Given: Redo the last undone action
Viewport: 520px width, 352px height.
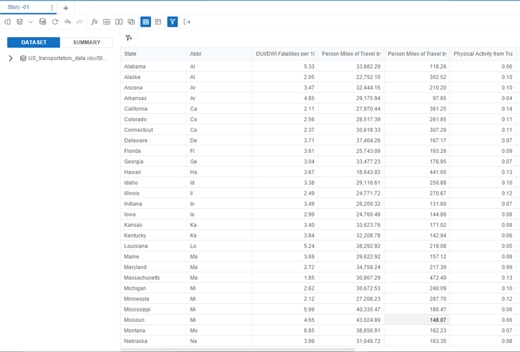Looking at the screenshot, I should point(80,22).
